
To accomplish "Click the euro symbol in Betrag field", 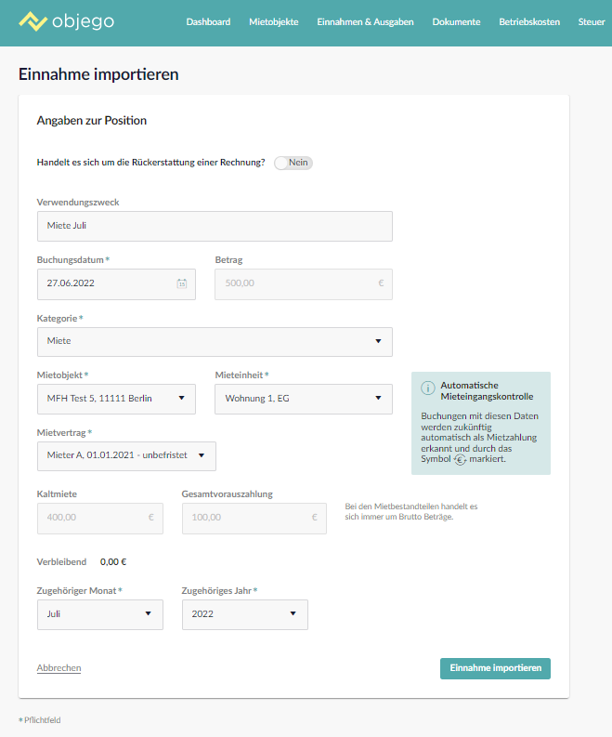I will 381,283.
